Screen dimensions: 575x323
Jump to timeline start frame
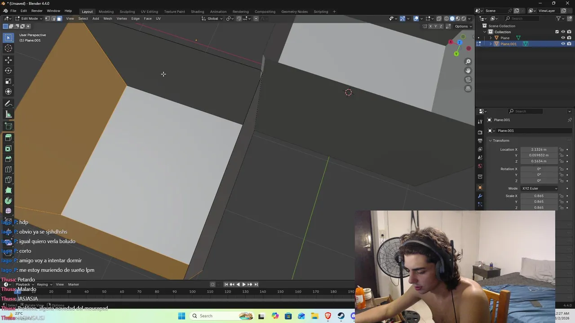point(226,284)
